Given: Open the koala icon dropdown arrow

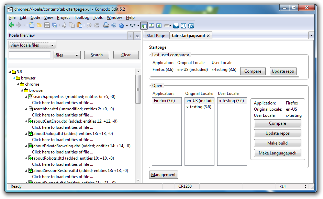Looking at the screenshot, I should tap(138, 26).
